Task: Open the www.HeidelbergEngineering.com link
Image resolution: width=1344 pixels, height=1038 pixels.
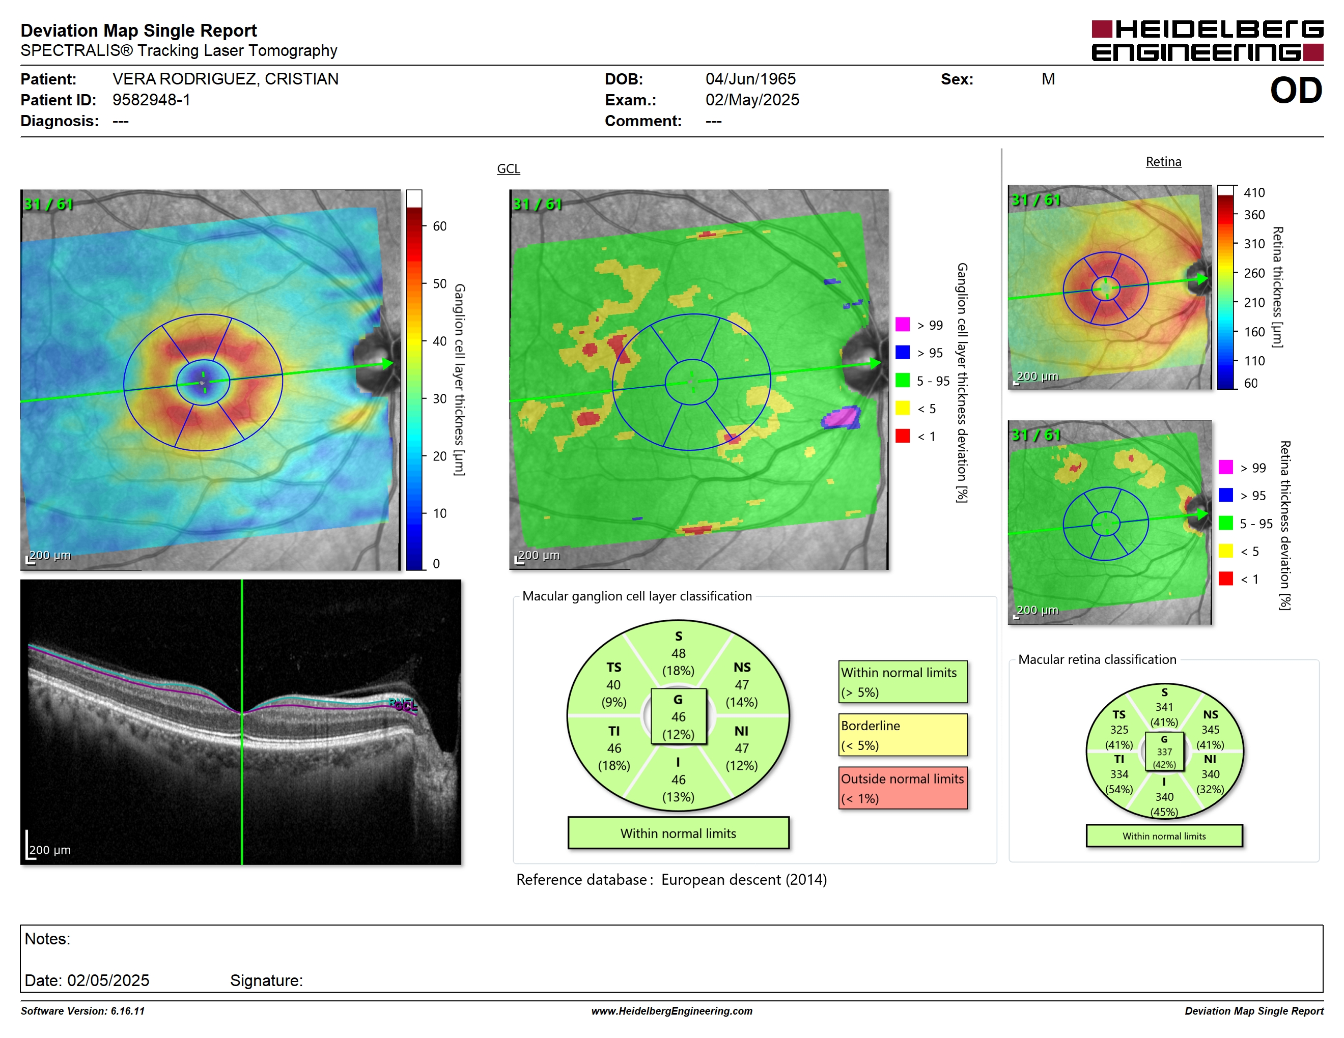Action: click(x=671, y=1011)
